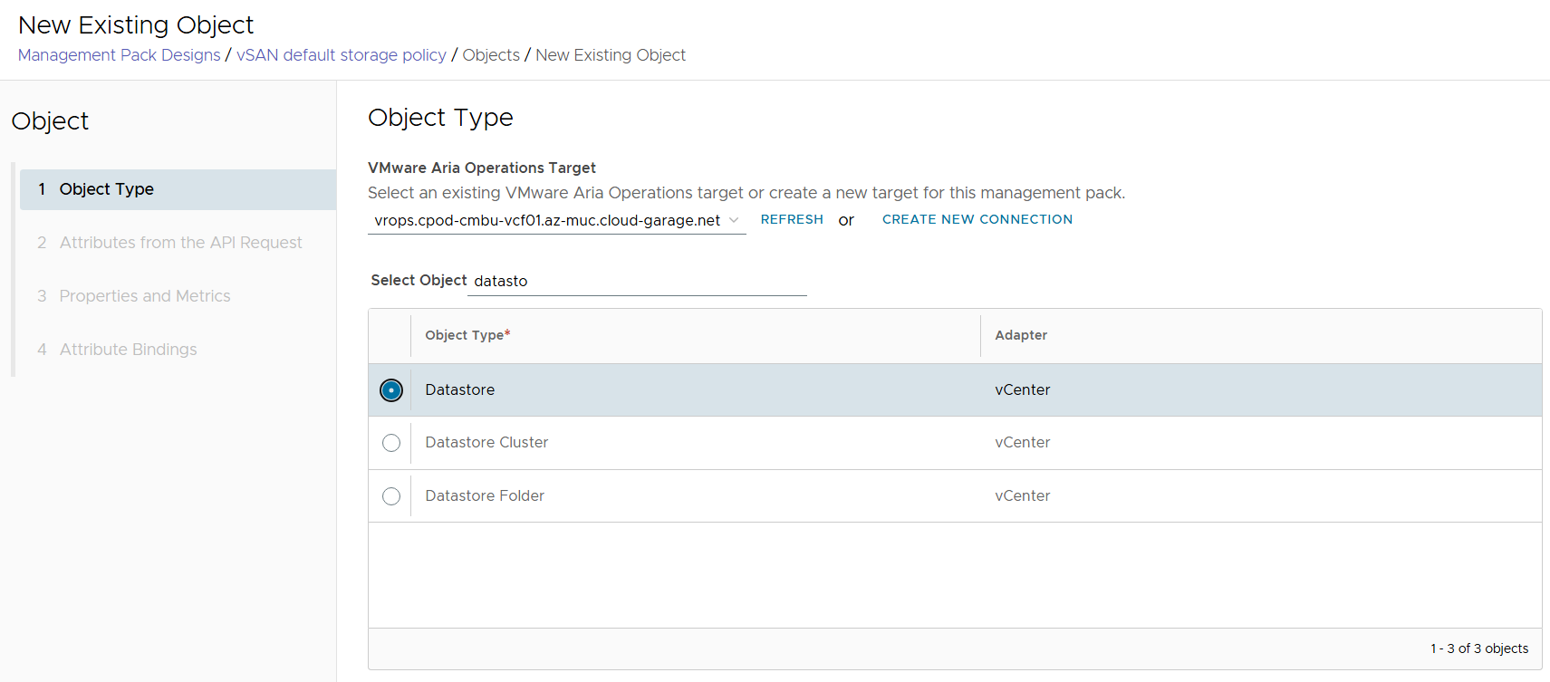This screenshot has width=1550, height=682.
Task: Jump to the Attribute Bindings step
Action: pos(128,350)
